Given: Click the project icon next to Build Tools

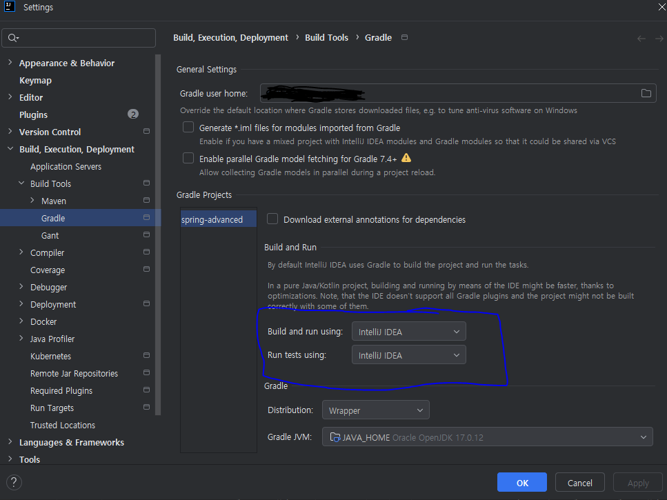Looking at the screenshot, I should coord(146,183).
